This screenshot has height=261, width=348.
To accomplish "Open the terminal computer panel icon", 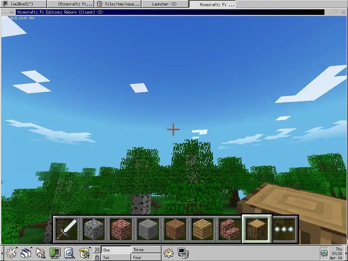I will (183, 253).
